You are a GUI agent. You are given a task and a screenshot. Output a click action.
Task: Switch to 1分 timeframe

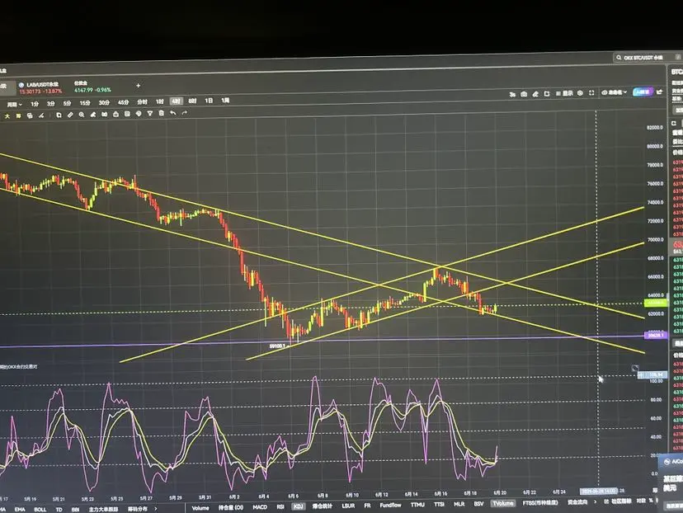(x=35, y=104)
